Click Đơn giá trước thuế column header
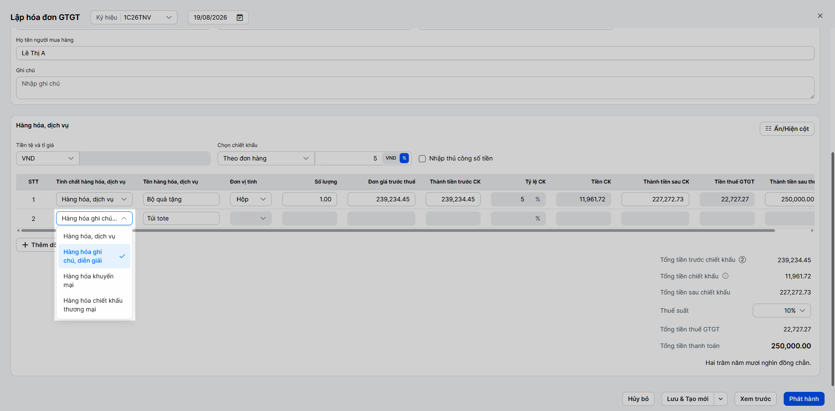This screenshot has height=411, width=835. point(391,182)
